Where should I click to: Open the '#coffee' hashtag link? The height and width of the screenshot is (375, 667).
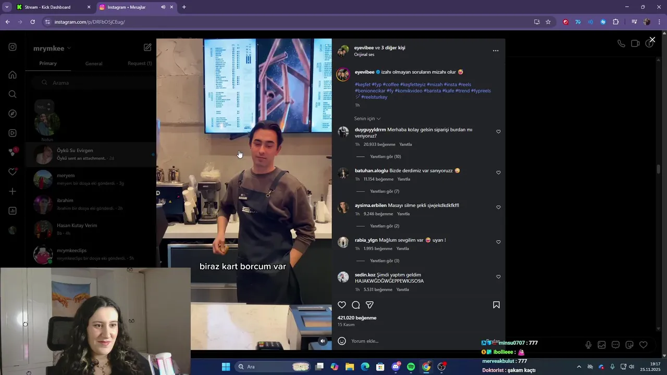tap(391, 84)
